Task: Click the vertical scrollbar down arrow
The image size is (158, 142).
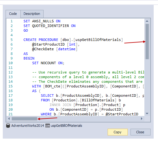Action: [147, 113]
